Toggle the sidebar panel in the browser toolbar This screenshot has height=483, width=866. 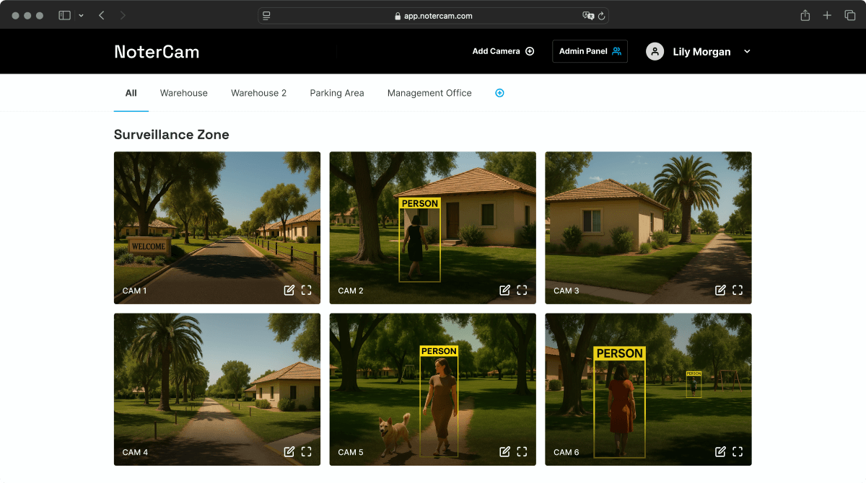point(64,14)
